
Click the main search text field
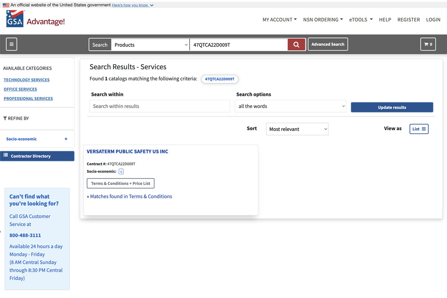pos(238,45)
